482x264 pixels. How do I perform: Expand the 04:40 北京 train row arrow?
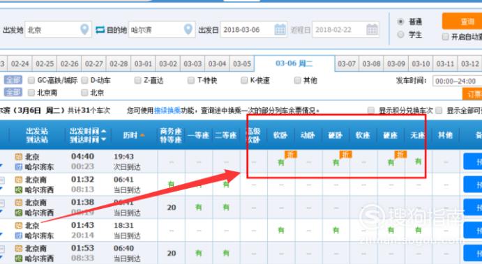[1, 166]
